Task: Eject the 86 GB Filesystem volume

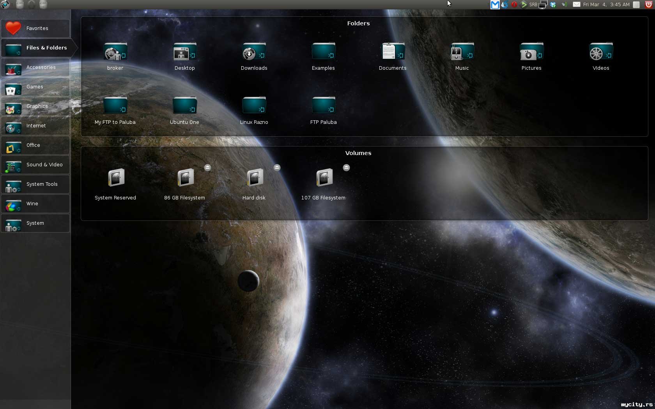Action: [x=207, y=167]
